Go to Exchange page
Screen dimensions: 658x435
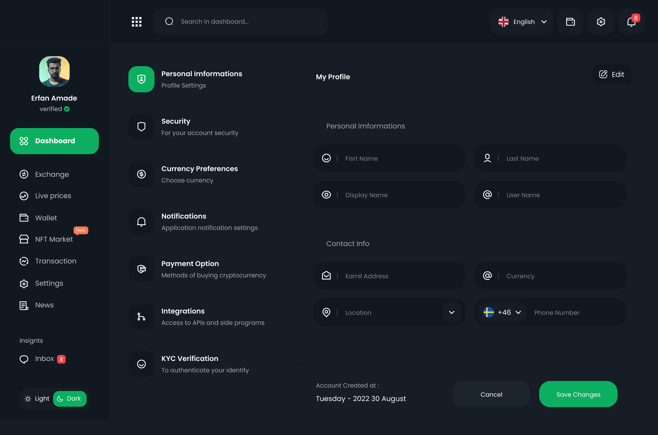tap(44, 174)
